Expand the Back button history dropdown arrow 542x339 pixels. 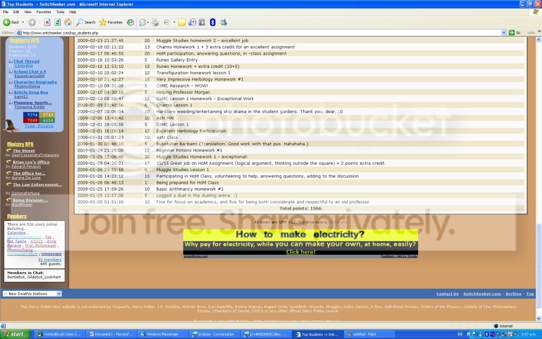coord(22,22)
